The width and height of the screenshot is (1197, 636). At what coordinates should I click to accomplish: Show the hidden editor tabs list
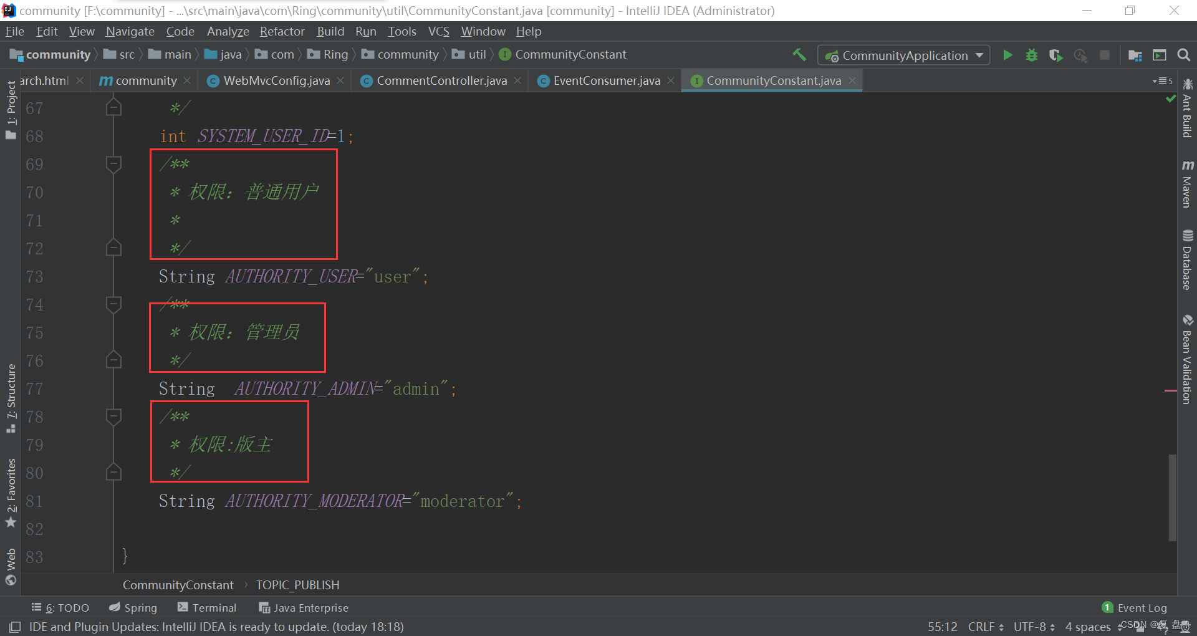click(1162, 81)
